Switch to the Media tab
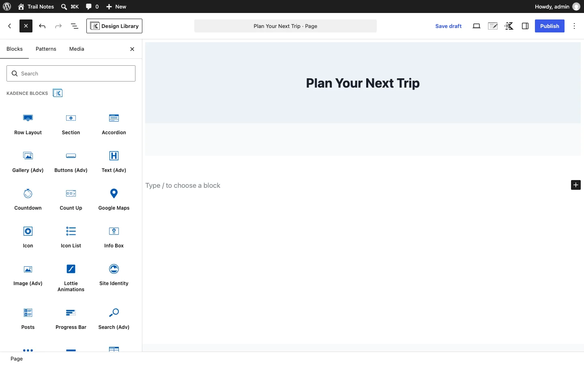584x365 pixels. [x=77, y=49]
